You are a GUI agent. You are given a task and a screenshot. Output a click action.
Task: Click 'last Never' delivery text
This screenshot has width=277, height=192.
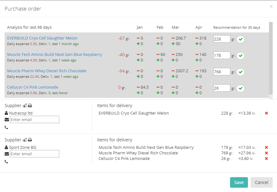(x=60, y=93)
